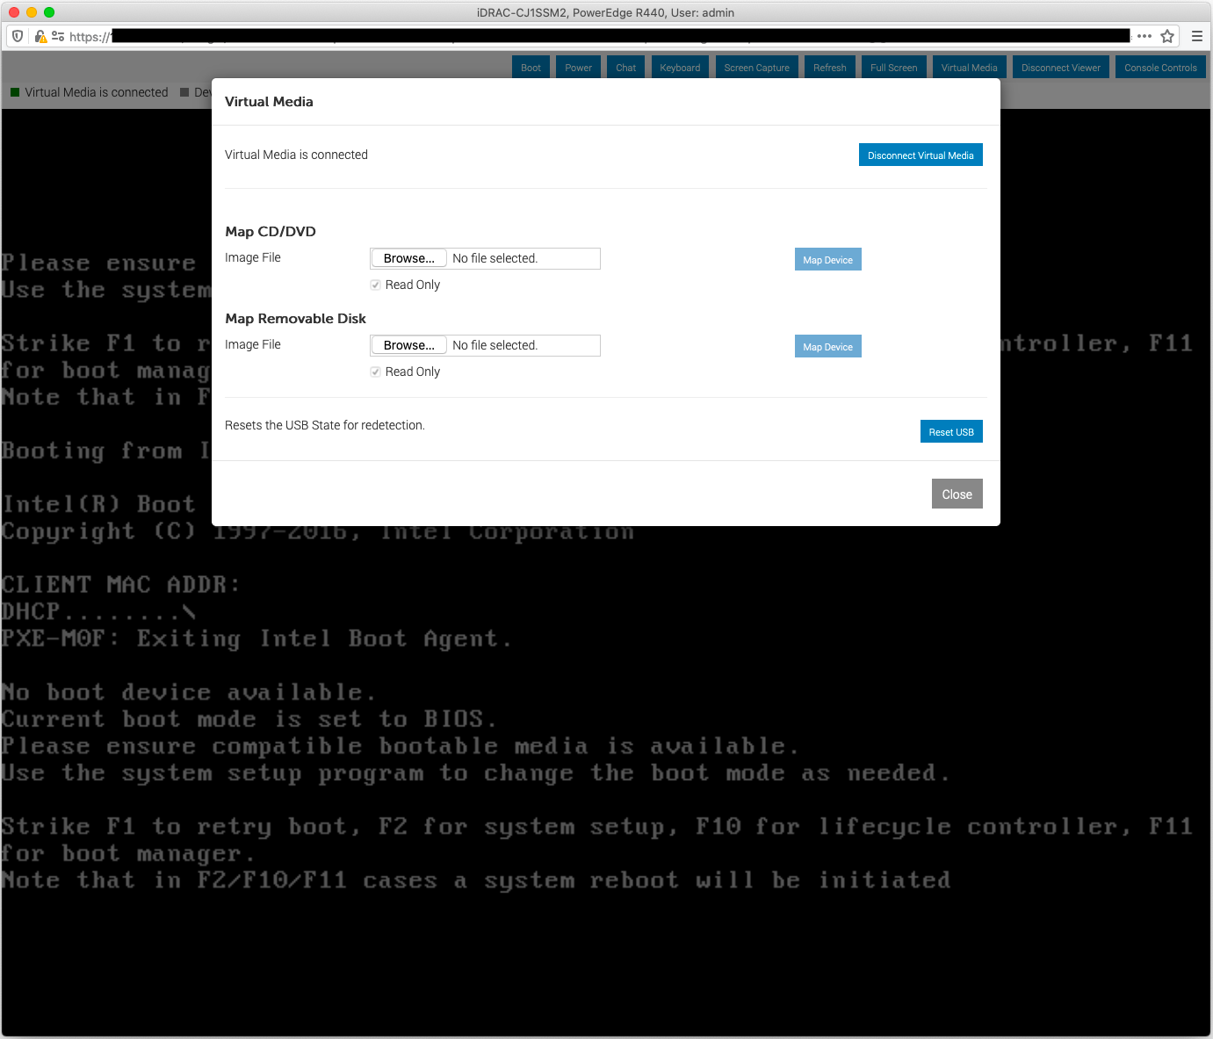Open the Power controls icon

click(578, 67)
